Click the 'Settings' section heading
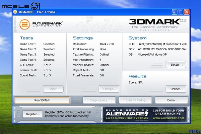The image size is (201, 134). tap(83, 38)
